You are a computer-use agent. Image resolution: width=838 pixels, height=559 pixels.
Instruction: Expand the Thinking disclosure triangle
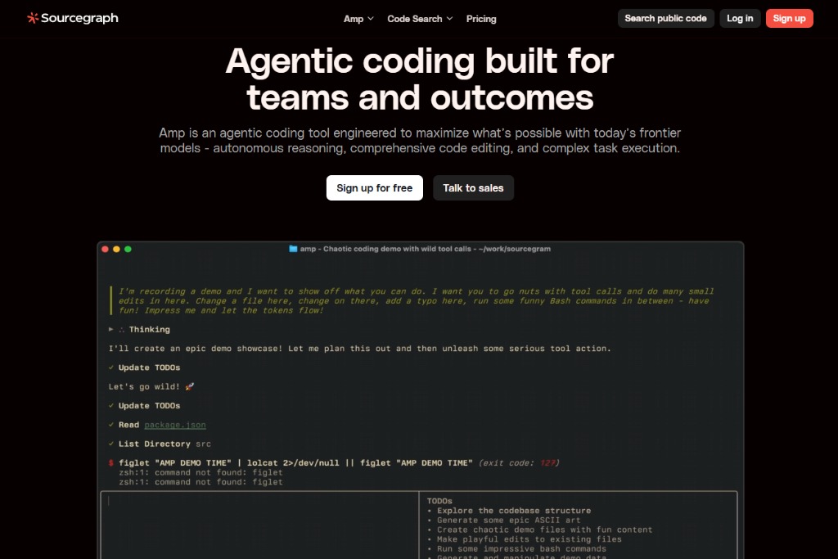pos(111,330)
